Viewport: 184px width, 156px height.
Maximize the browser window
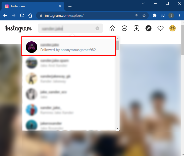[167, 3]
